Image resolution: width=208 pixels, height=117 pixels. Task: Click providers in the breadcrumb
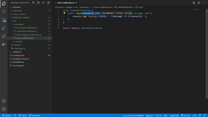click(84, 7)
